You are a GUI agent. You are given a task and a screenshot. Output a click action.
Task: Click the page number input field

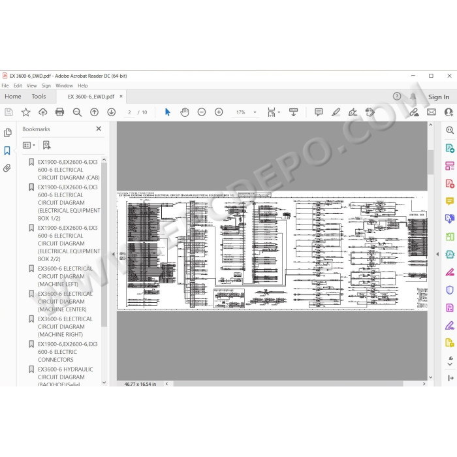click(129, 112)
